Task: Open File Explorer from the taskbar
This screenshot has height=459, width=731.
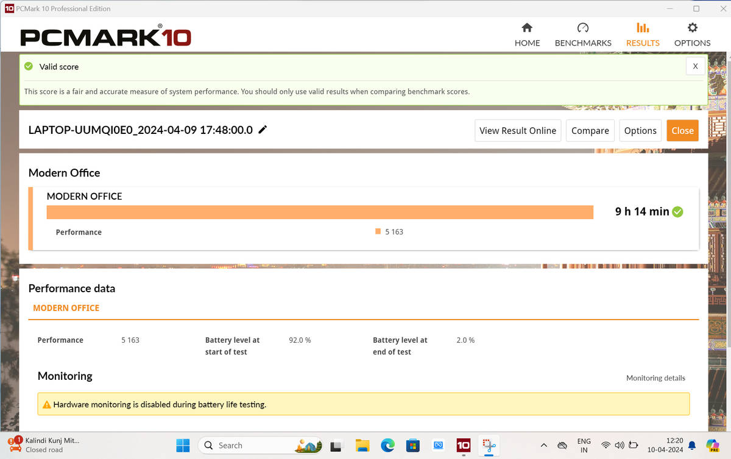Action: [362, 445]
